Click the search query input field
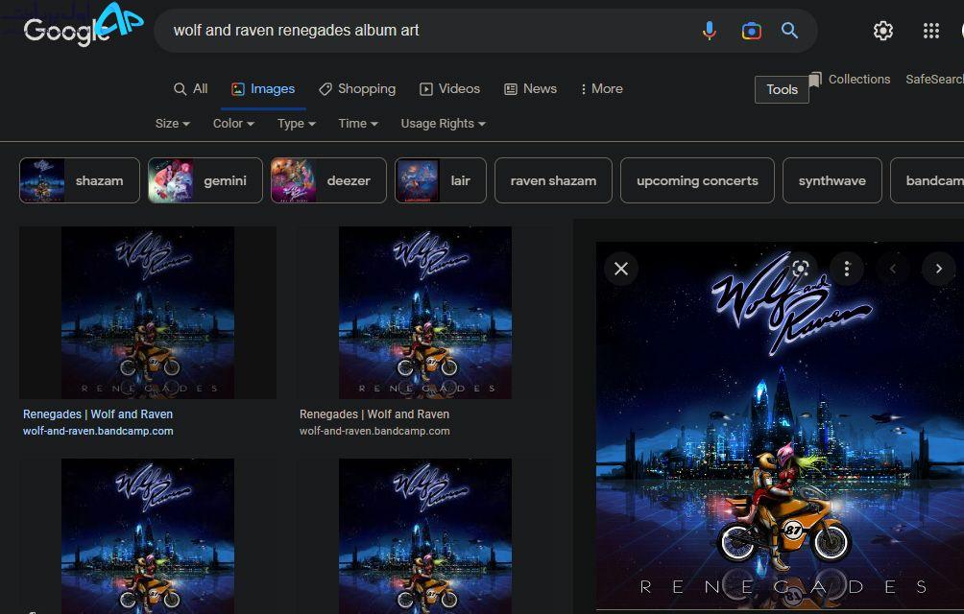Image resolution: width=964 pixels, height=614 pixels. point(424,30)
